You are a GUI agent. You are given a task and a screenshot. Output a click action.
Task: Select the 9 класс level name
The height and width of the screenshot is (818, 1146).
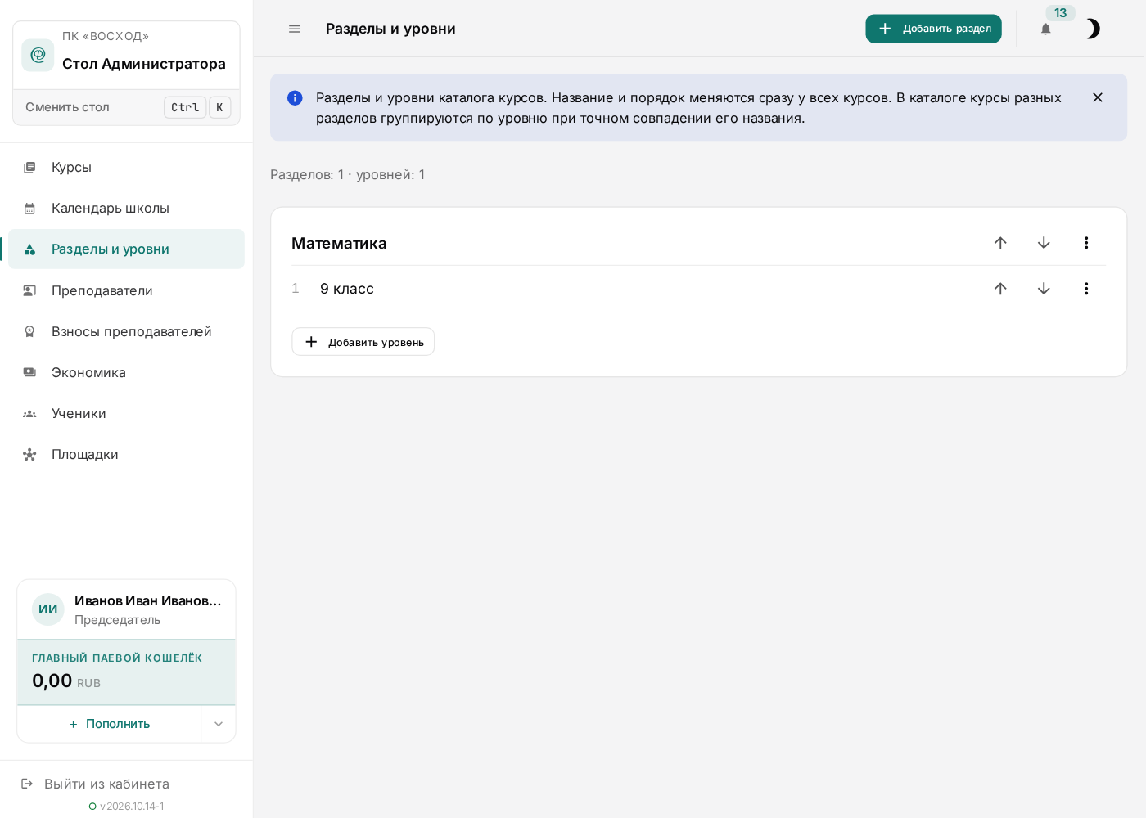pyautogui.click(x=347, y=289)
